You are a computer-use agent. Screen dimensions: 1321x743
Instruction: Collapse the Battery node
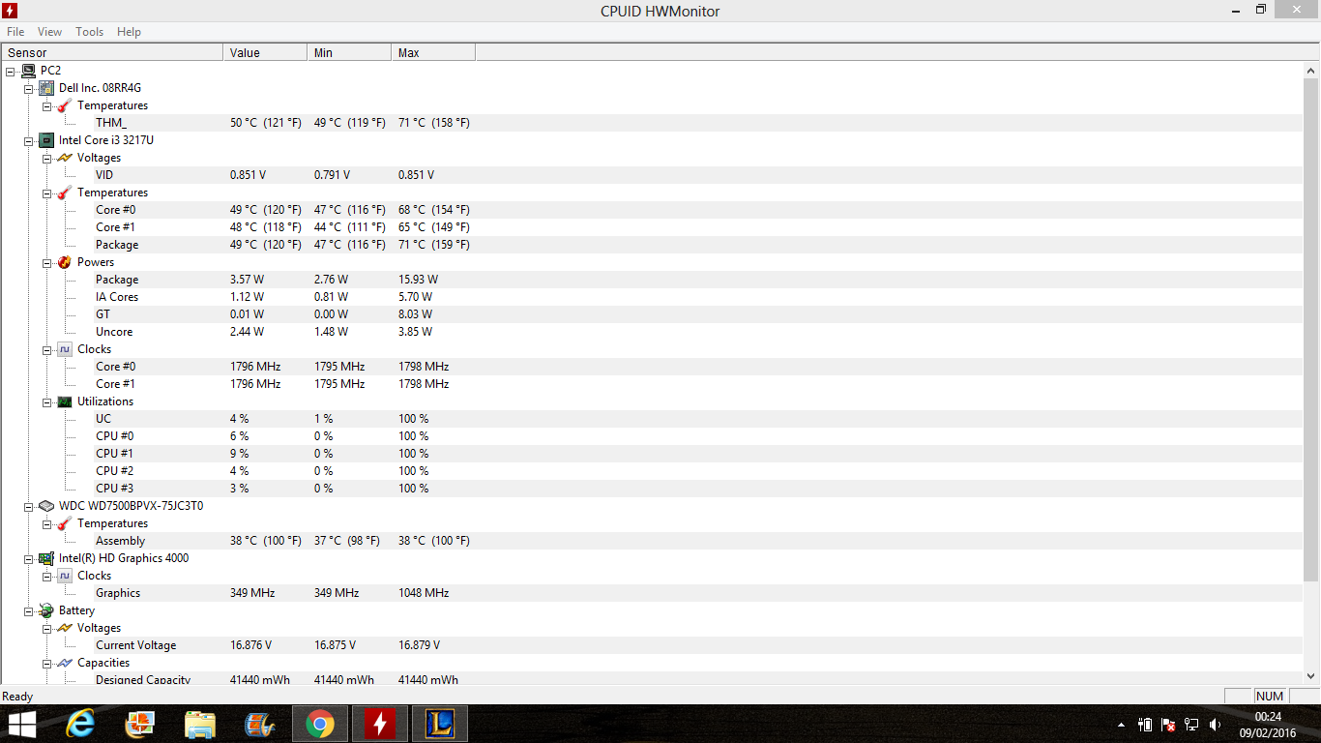[x=29, y=610]
